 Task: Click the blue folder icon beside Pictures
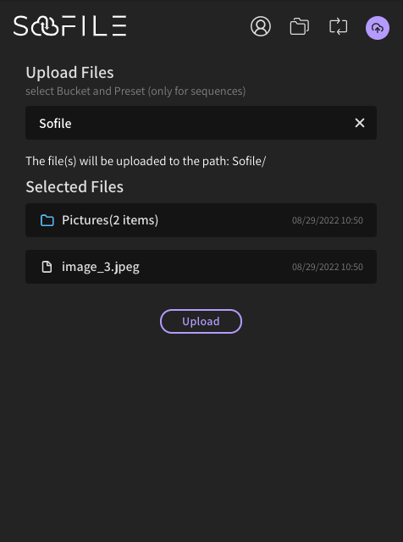coord(47,220)
